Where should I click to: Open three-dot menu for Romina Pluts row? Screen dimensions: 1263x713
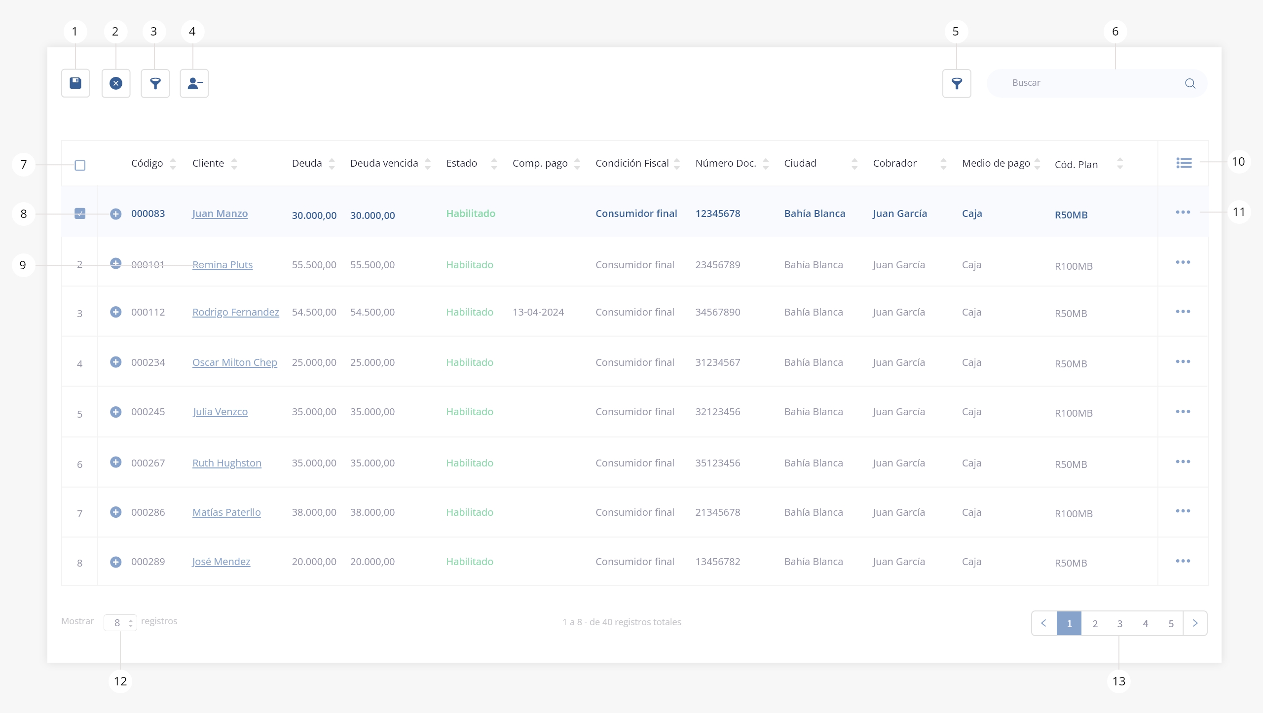tap(1183, 262)
